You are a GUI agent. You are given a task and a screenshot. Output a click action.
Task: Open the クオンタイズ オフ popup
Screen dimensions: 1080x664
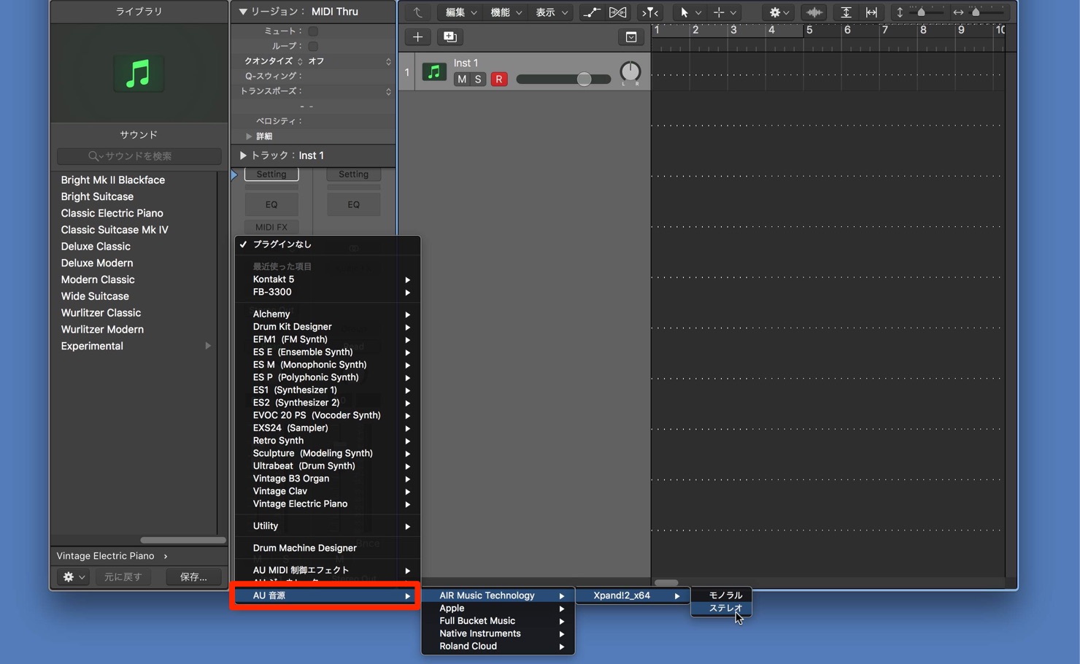coord(349,61)
